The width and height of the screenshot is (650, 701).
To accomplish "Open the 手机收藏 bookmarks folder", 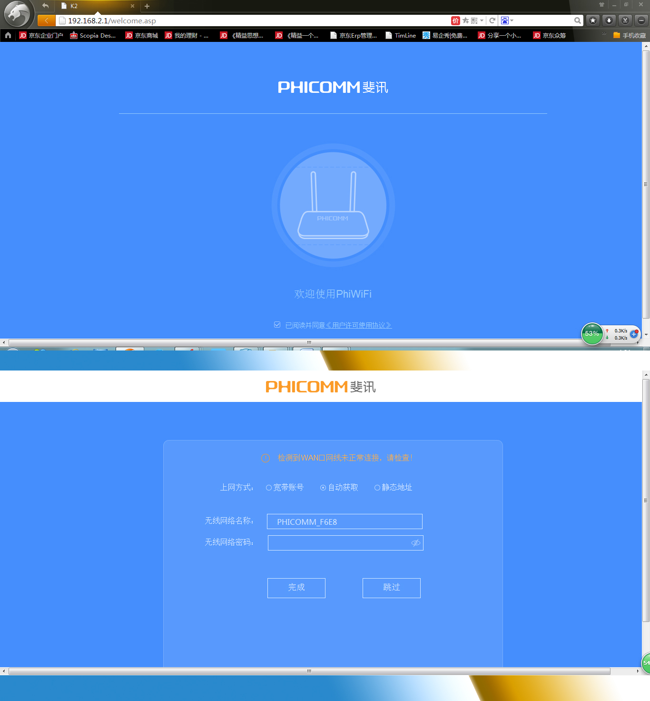I will click(630, 35).
